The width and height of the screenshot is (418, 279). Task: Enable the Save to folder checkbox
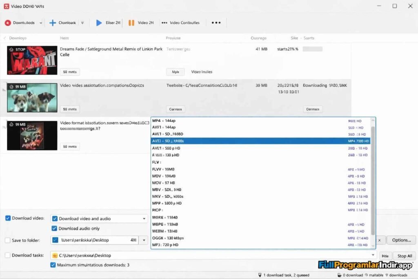(8, 240)
